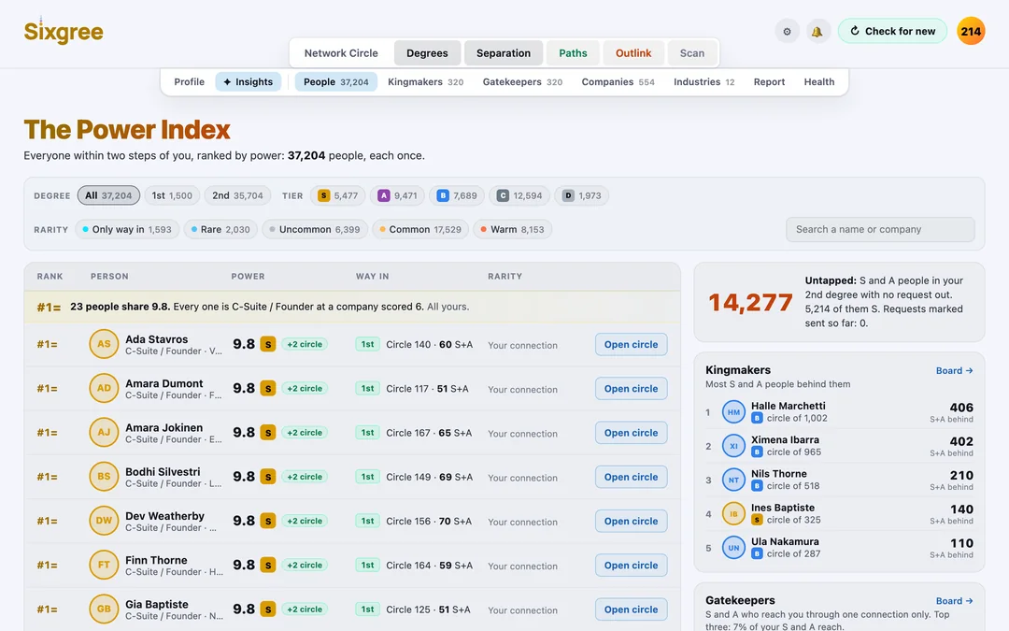The height and width of the screenshot is (631, 1009).
Task: Click the Sixgree logo
Action: (64, 31)
